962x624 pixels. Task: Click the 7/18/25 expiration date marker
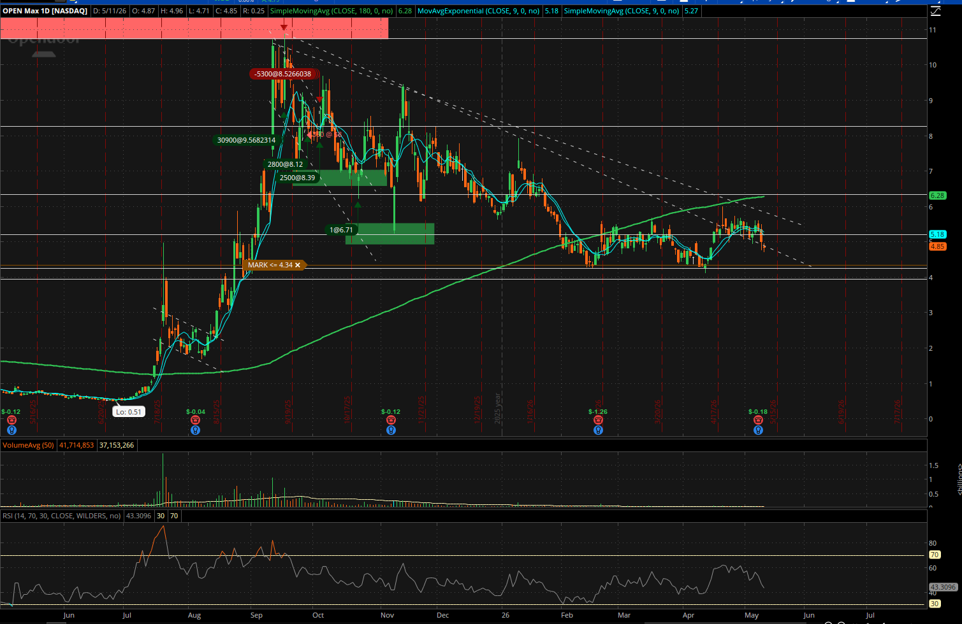click(158, 411)
